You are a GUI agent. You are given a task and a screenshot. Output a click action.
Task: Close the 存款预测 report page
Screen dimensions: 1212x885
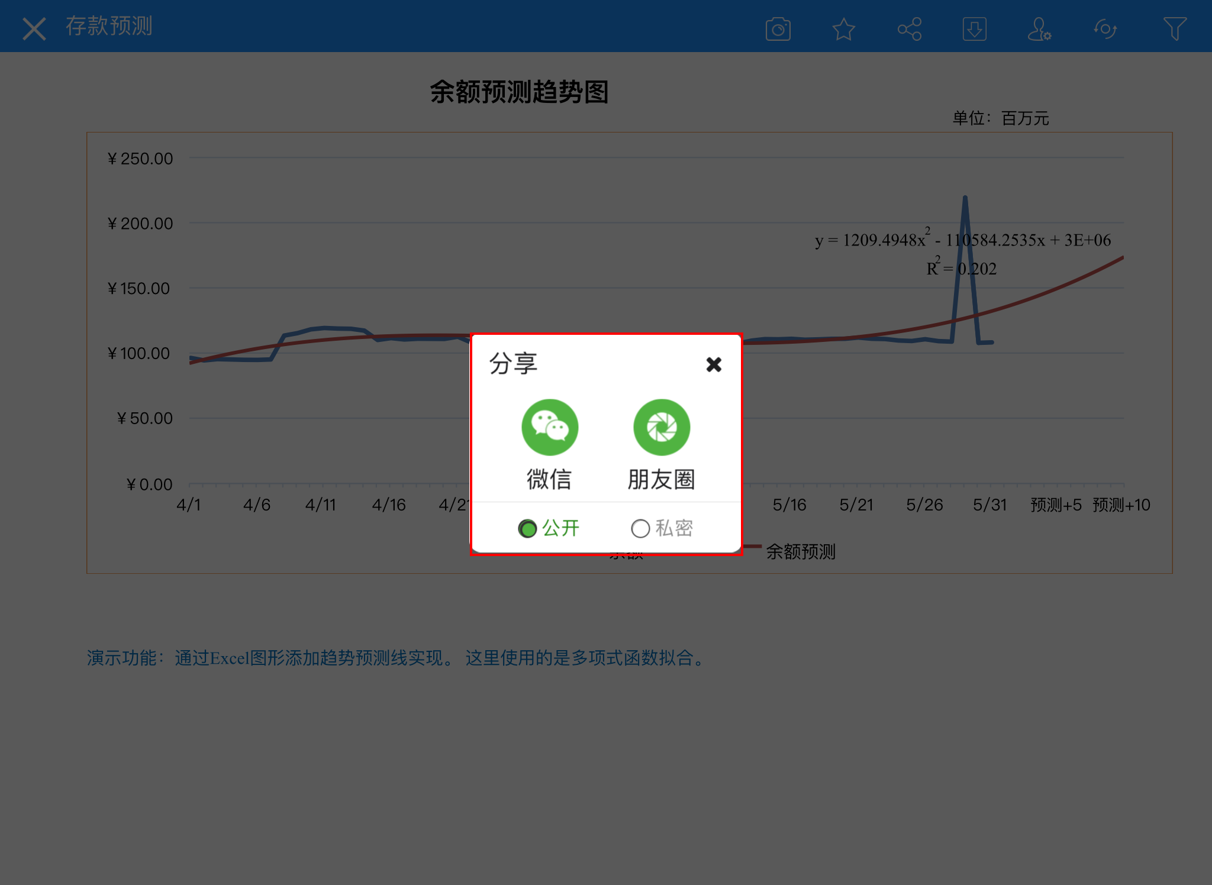[34, 28]
